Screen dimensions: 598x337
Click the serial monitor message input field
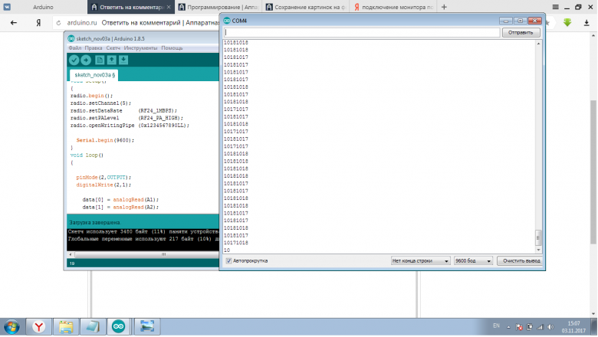pos(361,33)
